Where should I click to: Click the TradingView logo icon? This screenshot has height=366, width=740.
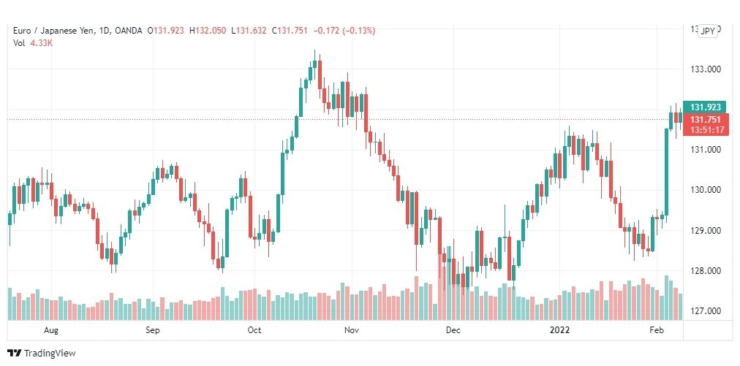coord(14,354)
